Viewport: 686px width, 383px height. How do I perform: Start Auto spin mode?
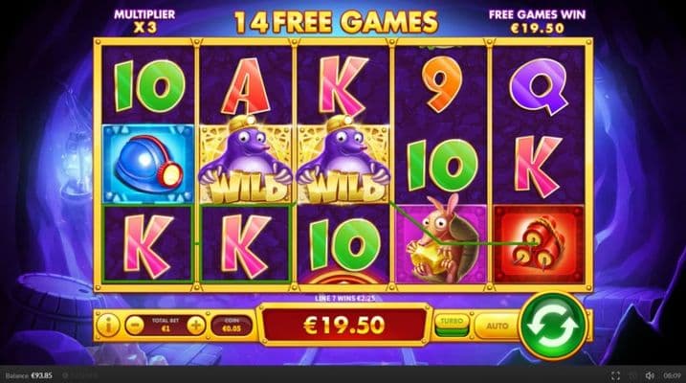tap(498, 326)
